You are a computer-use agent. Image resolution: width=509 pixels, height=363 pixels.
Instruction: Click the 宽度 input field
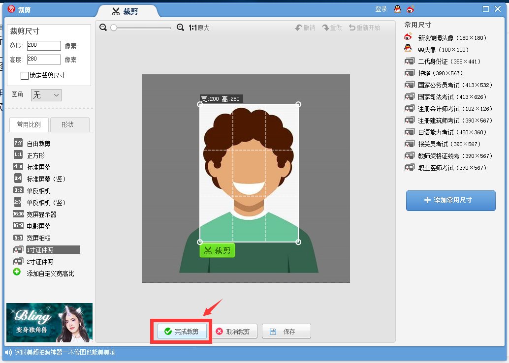pos(44,45)
